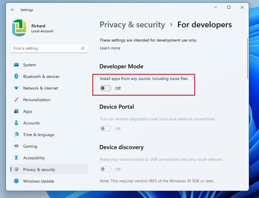The image size is (259, 198).
Task: Click the Bluetooth icon in sidebar
Action: point(16,76)
